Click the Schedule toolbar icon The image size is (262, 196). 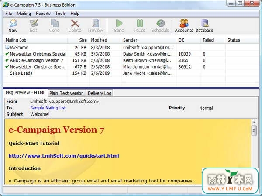(x=160, y=26)
